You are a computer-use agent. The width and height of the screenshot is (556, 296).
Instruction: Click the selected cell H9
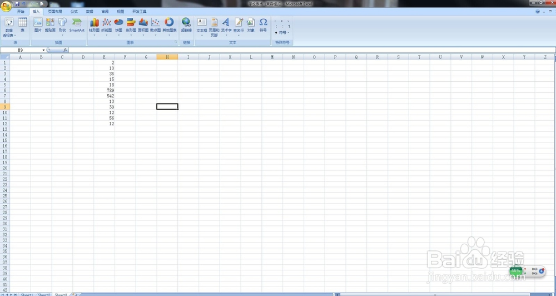click(167, 107)
